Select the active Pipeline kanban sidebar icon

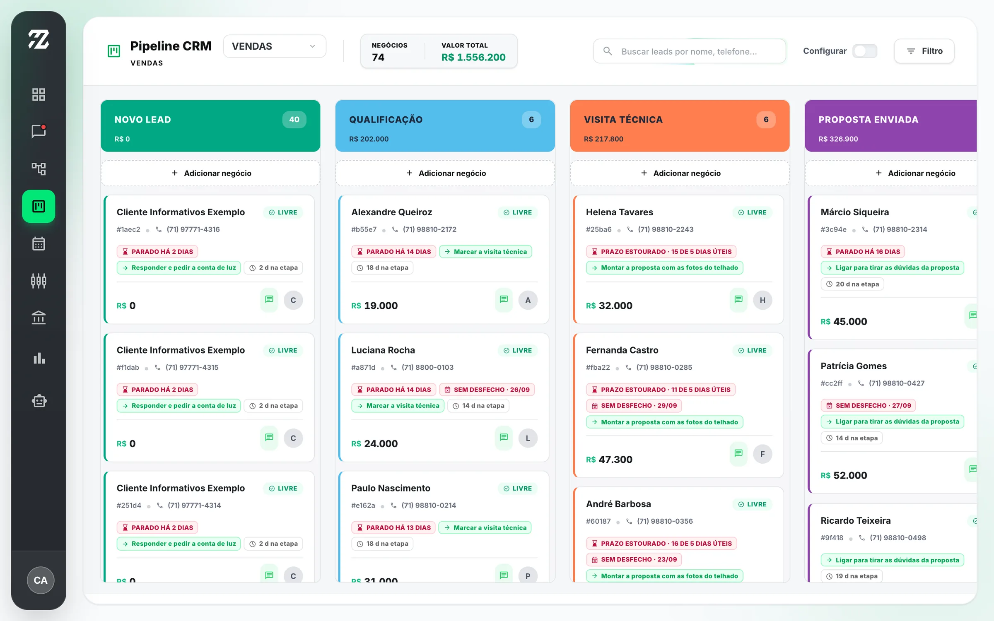point(39,206)
